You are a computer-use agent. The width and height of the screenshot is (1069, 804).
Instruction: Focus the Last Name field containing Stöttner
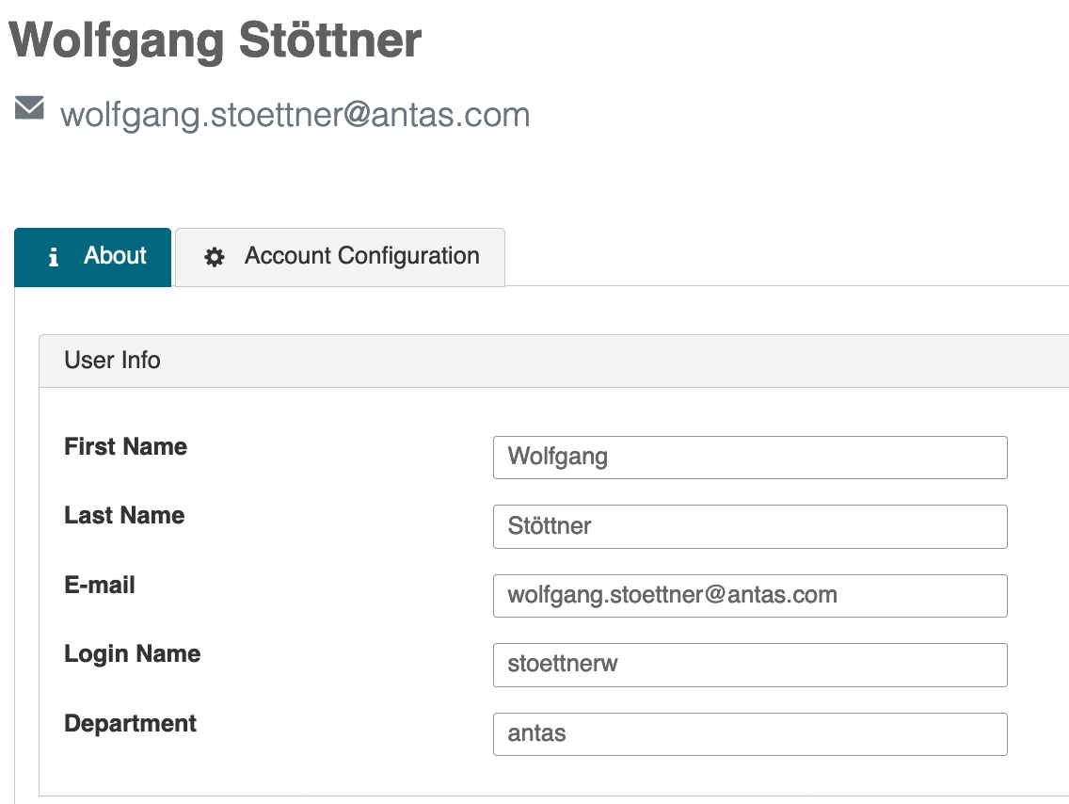coord(749,526)
